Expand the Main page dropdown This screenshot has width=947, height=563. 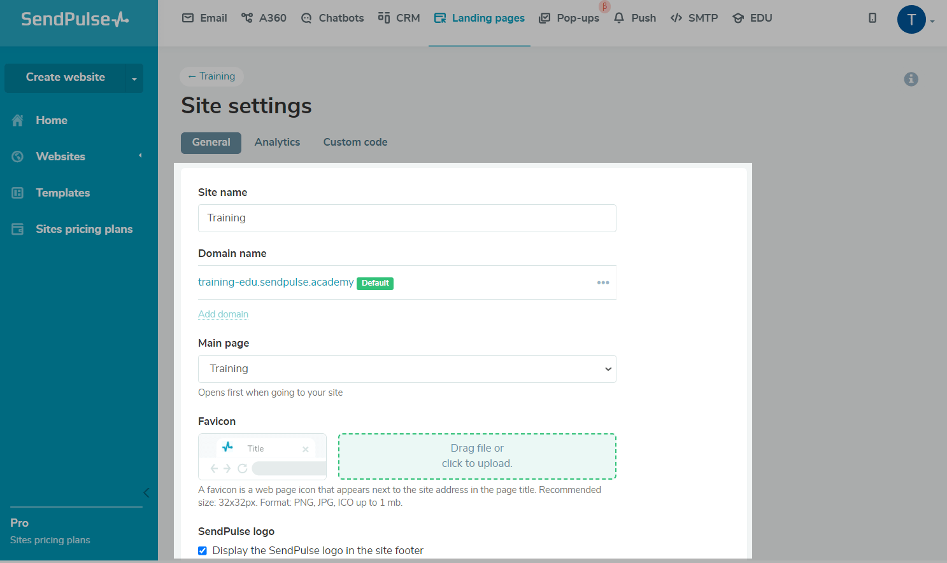click(x=407, y=369)
